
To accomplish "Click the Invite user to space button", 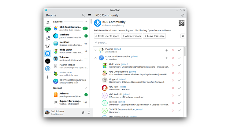I will coord(107,36).
